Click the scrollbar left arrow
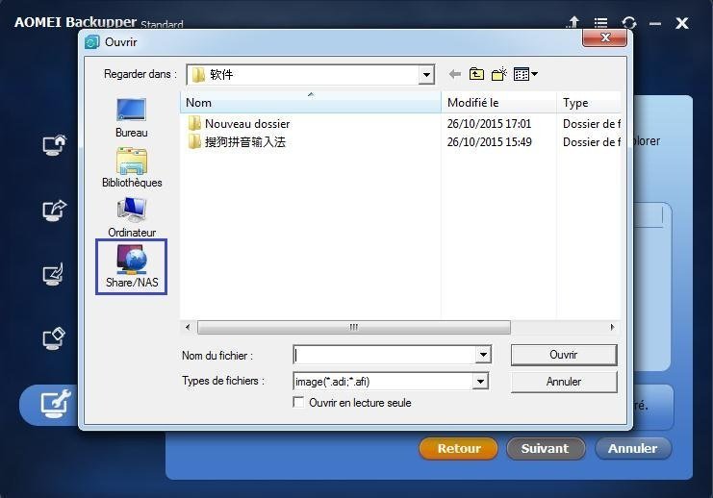 (x=188, y=327)
